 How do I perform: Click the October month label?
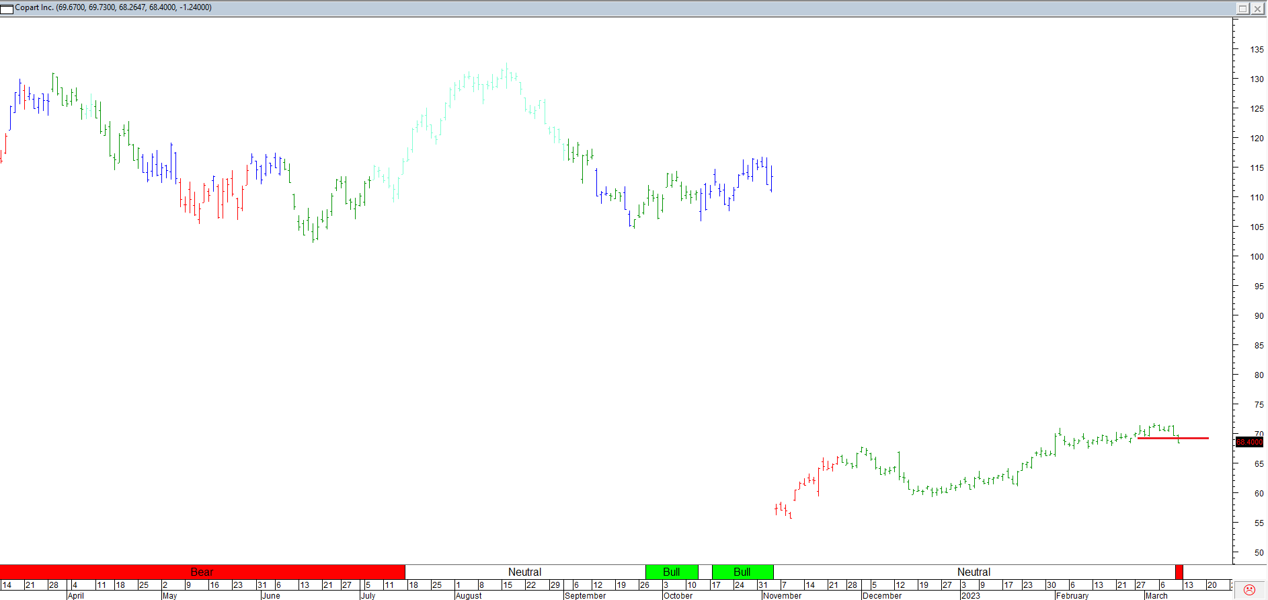[x=678, y=595]
